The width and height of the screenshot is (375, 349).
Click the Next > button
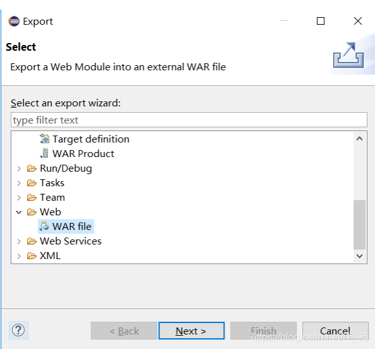click(192, 331)
